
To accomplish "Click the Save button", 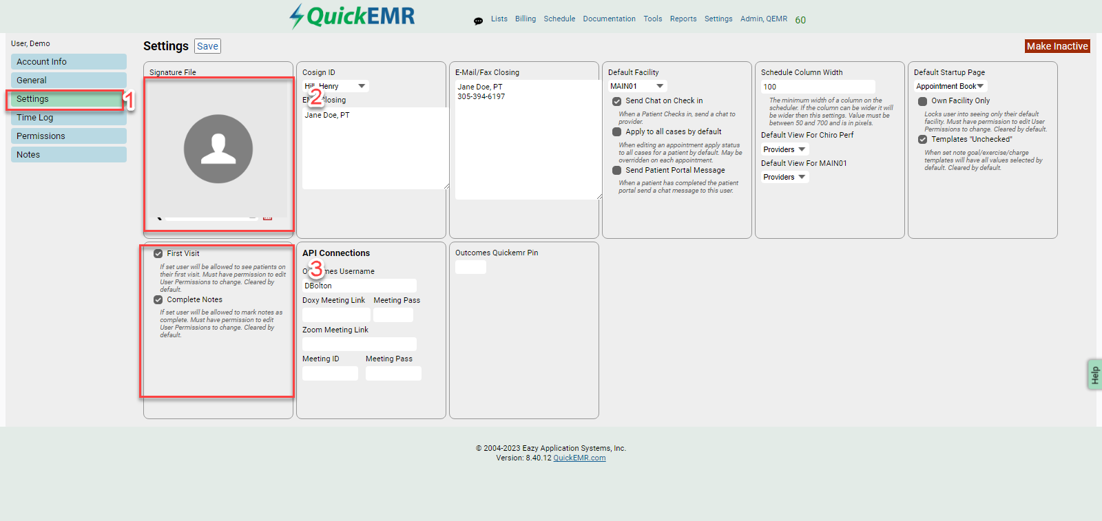I will pyautogui.click(x=207, y=46).
